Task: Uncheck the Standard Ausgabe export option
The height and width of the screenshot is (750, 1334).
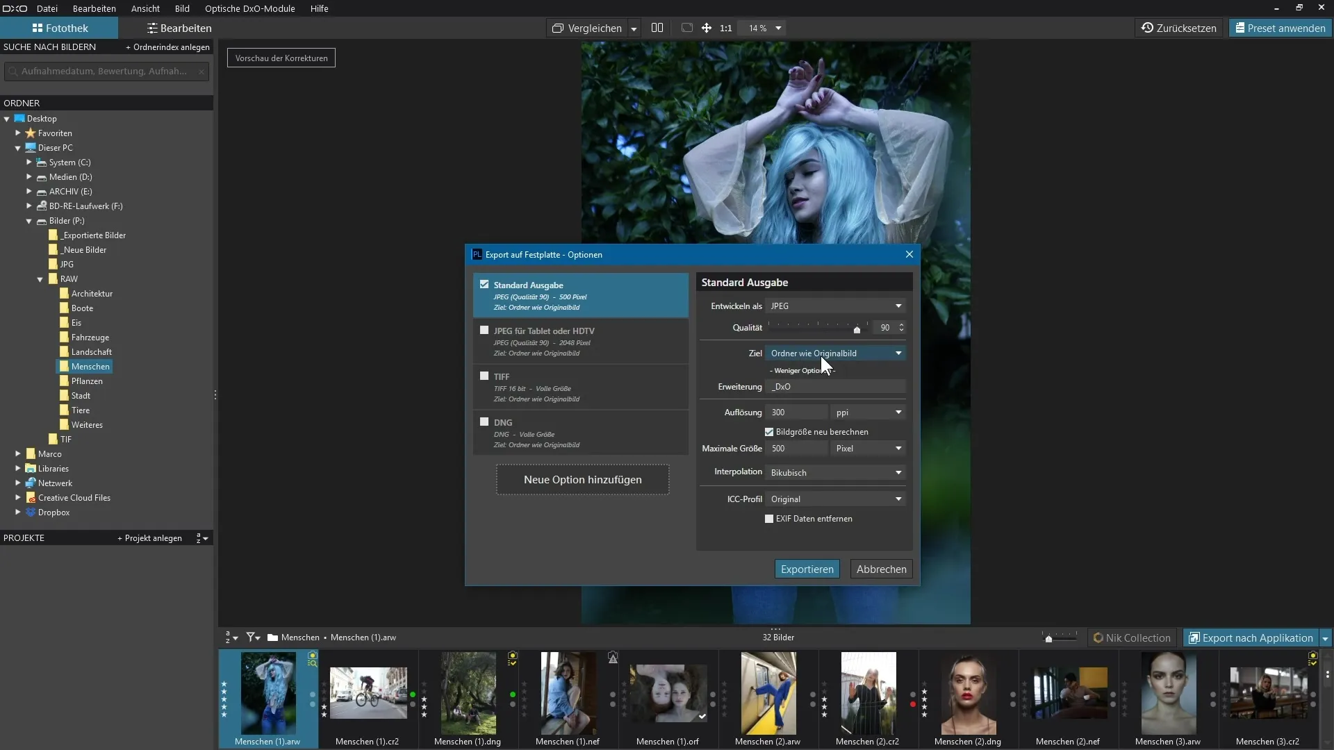Action: 484,285
